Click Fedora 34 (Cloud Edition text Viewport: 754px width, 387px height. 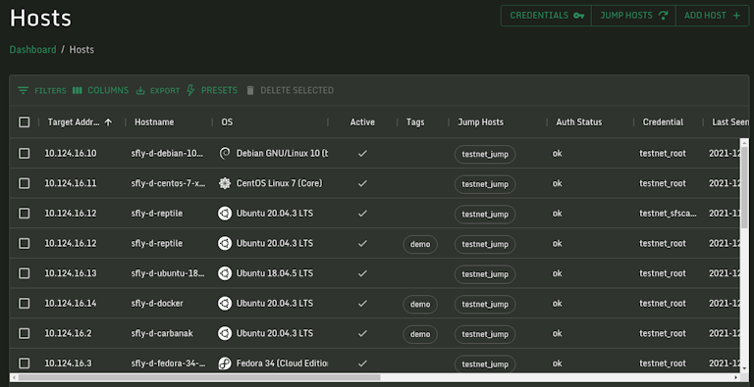(x=282, y=363)
